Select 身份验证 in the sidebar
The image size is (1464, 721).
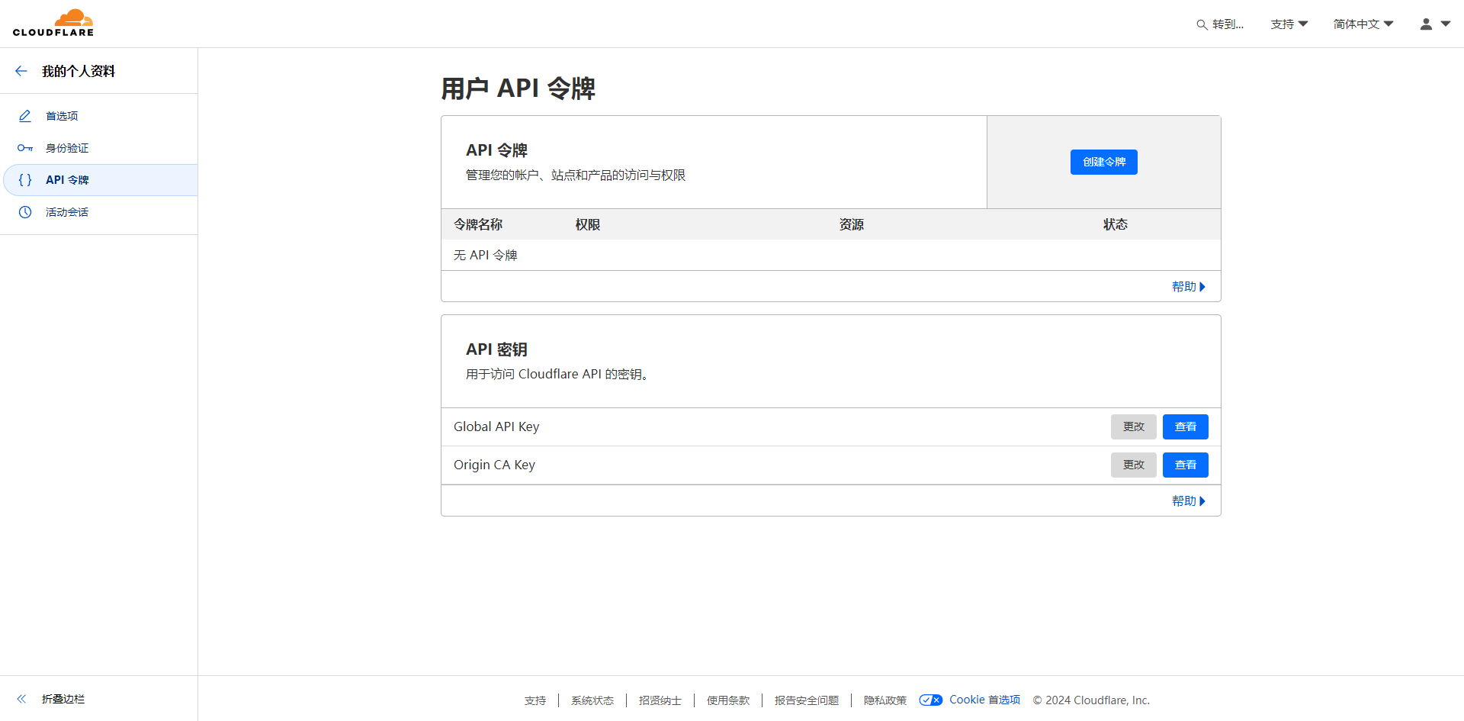coord(67,148)
